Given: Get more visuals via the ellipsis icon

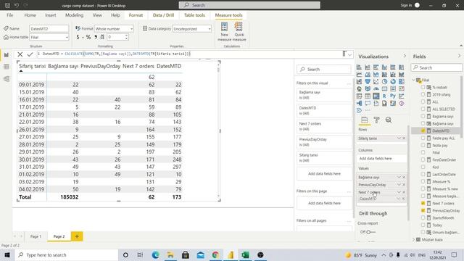Looking at the screenshot, I should (368, 110).
